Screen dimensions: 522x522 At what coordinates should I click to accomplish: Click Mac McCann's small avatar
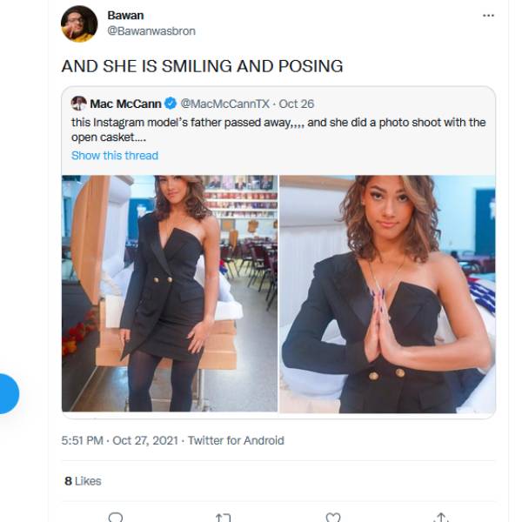click(x=78, y=104)
